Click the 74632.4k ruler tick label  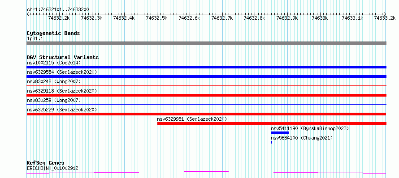pos(124,18)
